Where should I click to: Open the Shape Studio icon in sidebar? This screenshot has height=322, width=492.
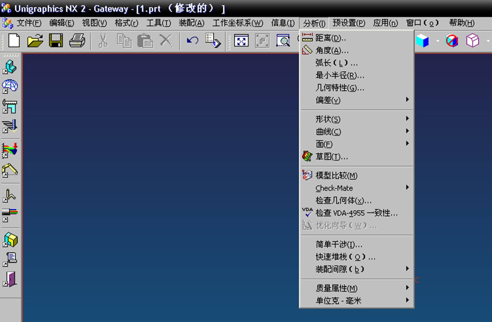click(10, 86)
